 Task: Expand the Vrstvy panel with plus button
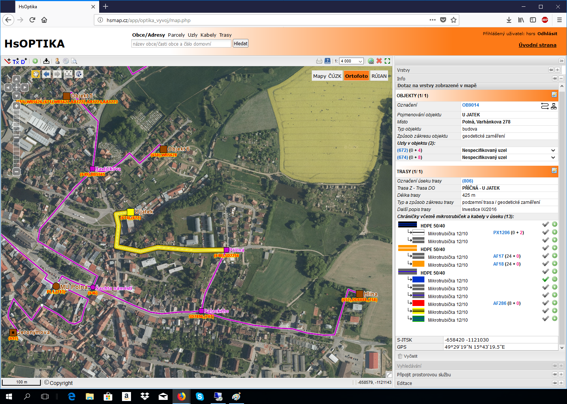point(557,70)
